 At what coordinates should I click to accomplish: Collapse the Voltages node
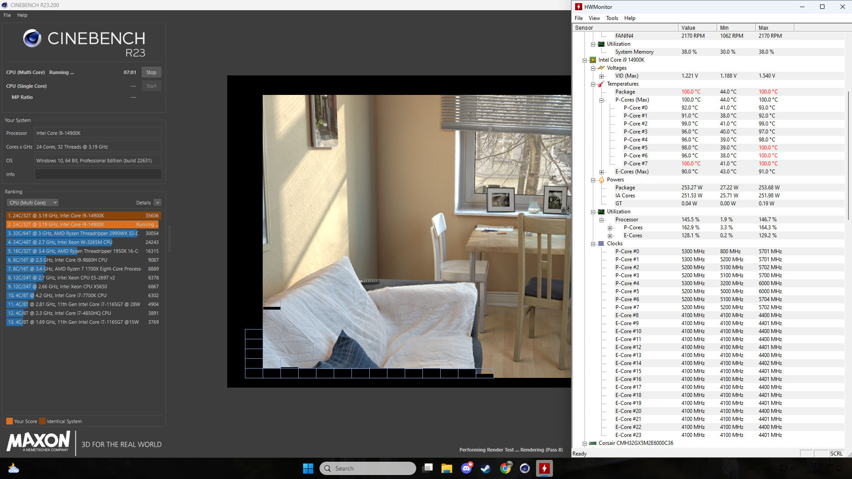click(x=593, y=68)
